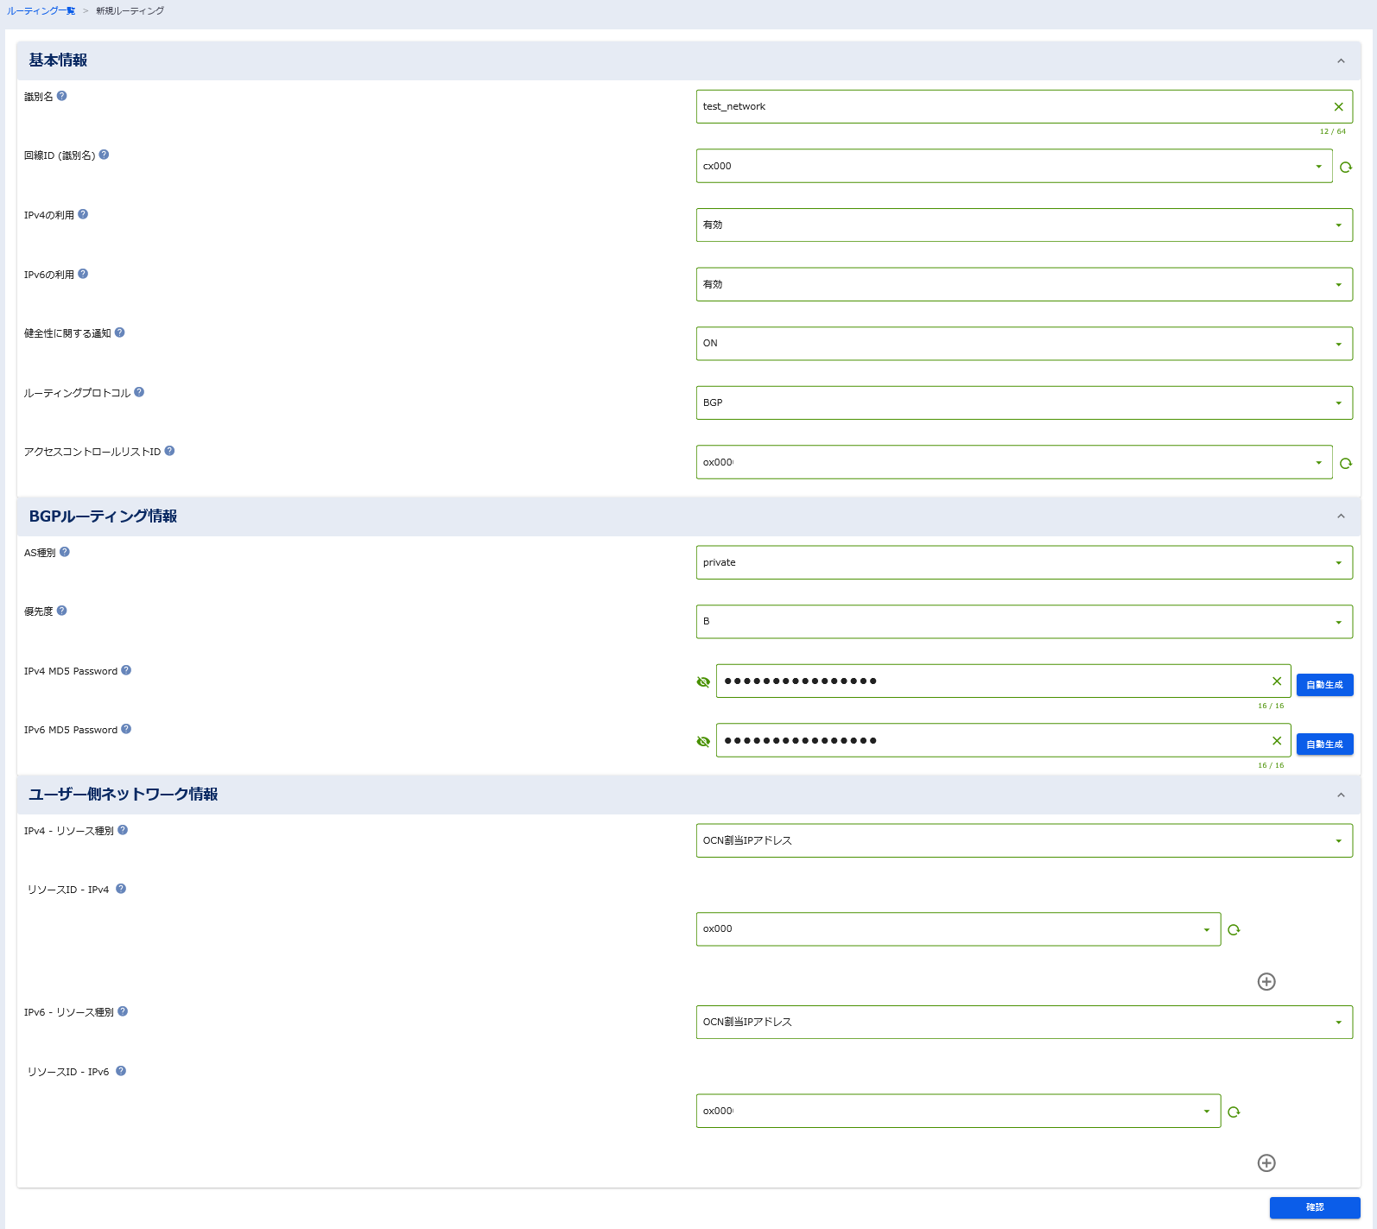Clear the IPv4 MD5 Password field
Viewport: 1377px width, 1229px height.
pos(1276,681)
